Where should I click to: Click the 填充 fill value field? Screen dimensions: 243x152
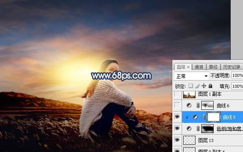[x=237, y=86]
